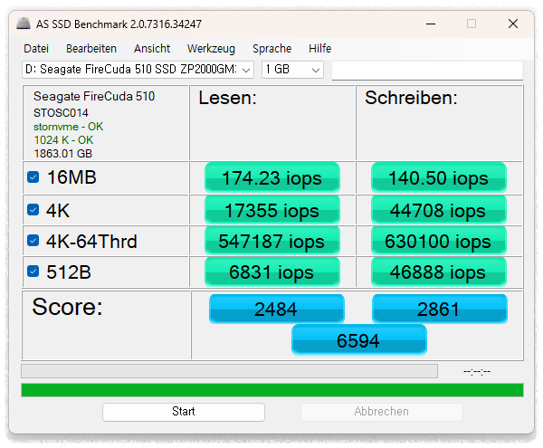Disable the 512B test checkbox
543x448 pixels.
click(x=33, y=272)
